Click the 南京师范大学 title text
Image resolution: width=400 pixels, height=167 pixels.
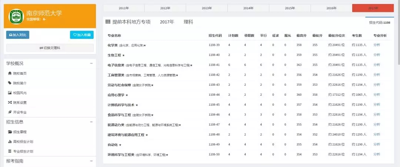click(x=44, y=13)
